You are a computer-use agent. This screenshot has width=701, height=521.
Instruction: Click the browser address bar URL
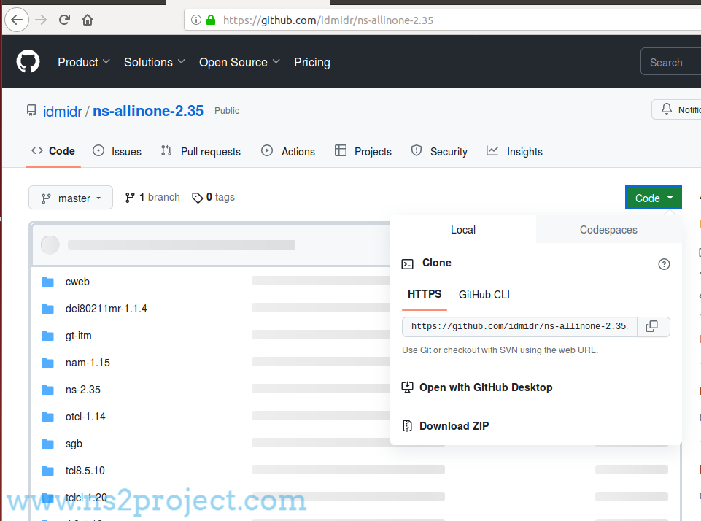click(x=328, y=20)
